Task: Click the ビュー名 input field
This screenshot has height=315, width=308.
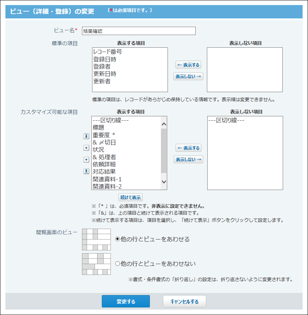Action: 139,31
